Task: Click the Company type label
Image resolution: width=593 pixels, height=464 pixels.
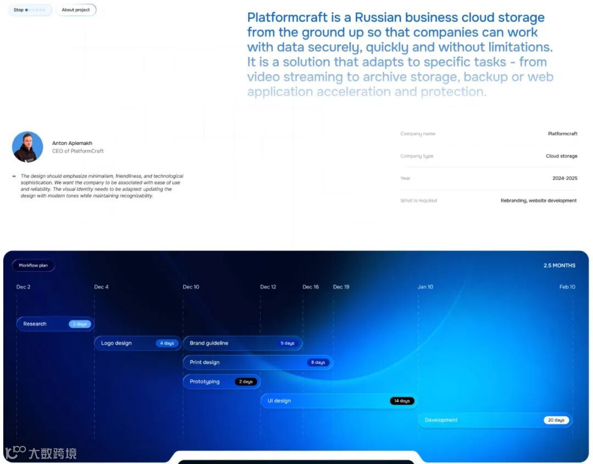Action: [x=417, y=156]
